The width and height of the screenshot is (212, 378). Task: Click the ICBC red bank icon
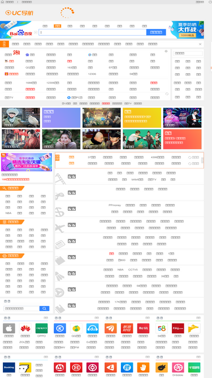pyautogui.click(x=76, y=368)
